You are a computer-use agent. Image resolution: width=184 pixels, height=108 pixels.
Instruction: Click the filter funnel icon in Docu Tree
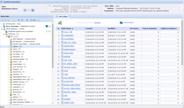point(27,20)
